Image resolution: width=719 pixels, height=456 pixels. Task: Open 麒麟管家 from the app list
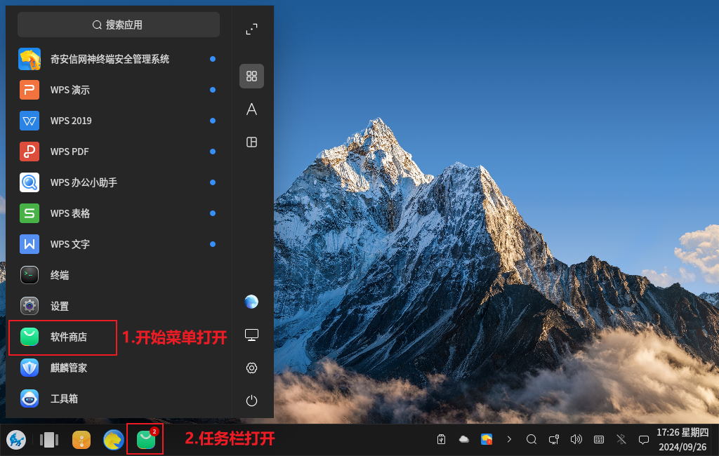tap(68, 368)
